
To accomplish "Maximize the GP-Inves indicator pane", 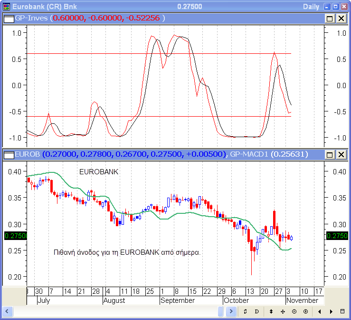I will click(330, 18).
